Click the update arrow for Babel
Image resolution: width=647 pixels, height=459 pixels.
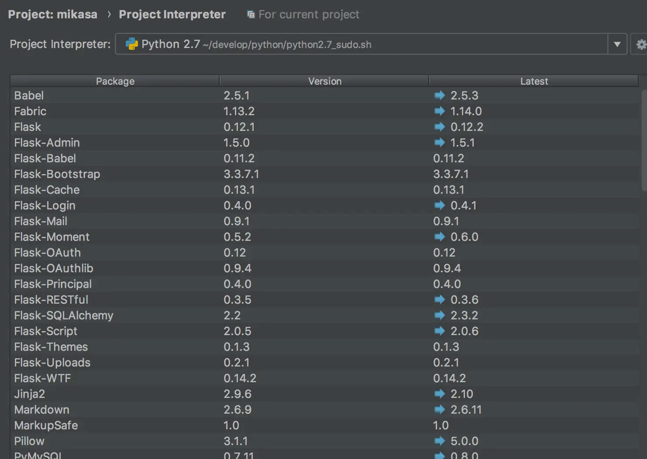tap(440, 95)
